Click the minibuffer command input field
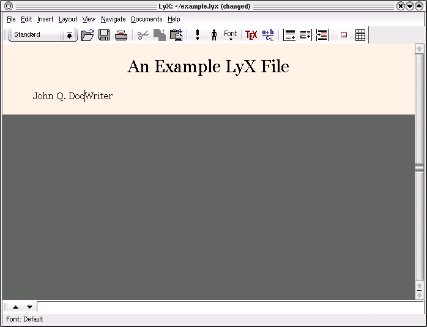 pos(226,307)
